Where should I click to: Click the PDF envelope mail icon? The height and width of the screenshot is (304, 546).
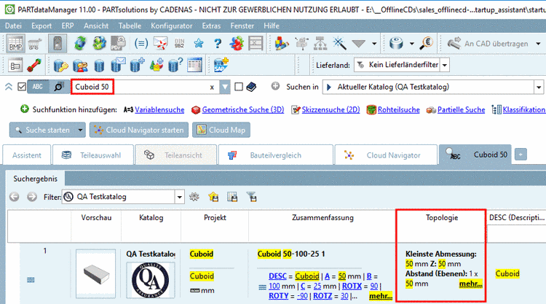160,44
